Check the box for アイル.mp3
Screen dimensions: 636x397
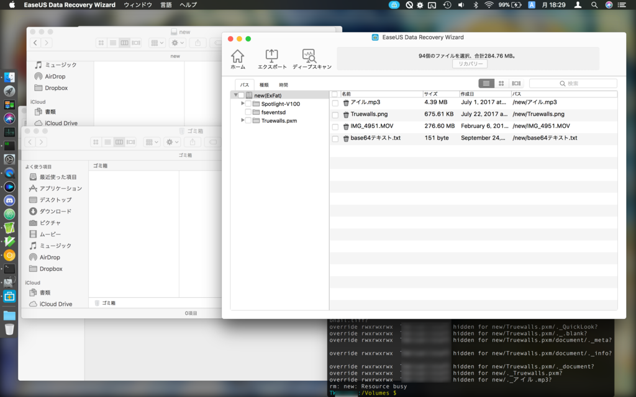pyautogui.click(x=335, y=103)
